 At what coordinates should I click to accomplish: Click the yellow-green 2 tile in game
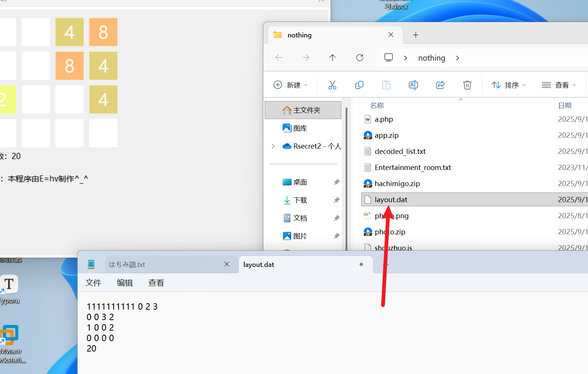pos(8,100)
